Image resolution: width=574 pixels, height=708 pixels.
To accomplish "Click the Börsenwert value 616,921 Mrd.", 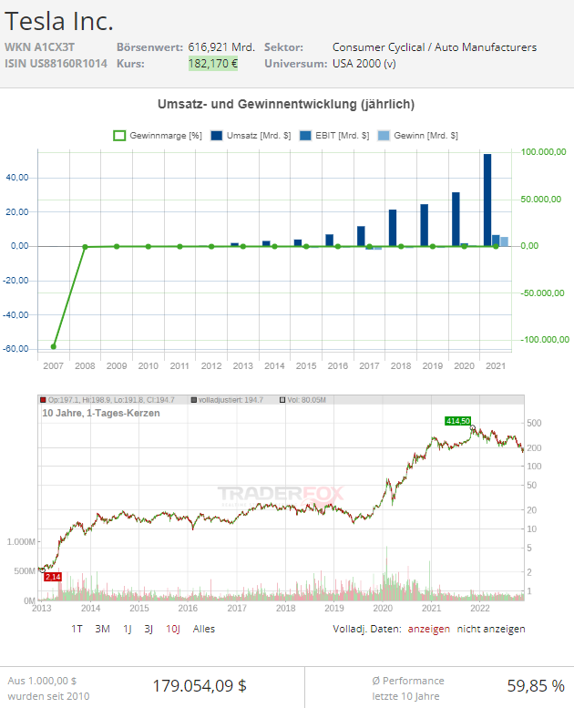I will [221, 47].
